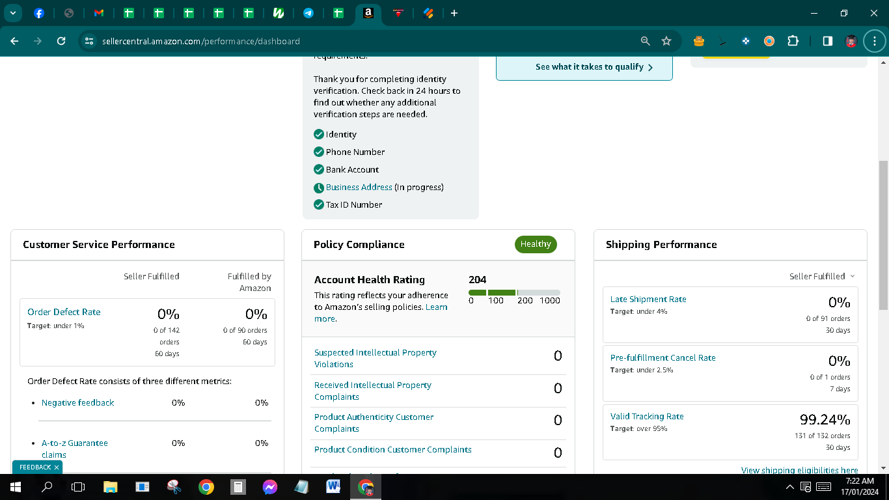Open the Late Shipment Rate link

click(x=648, y=299)
